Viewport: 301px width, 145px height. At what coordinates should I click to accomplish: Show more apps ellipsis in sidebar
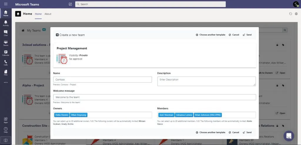click(6, 82)
